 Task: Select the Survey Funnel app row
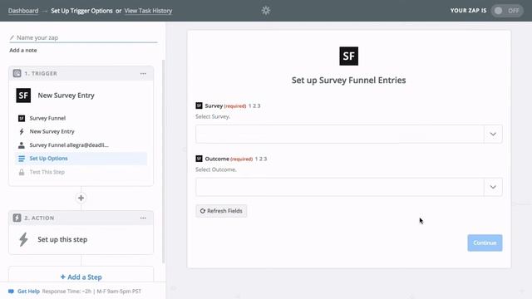coord(81,118)
